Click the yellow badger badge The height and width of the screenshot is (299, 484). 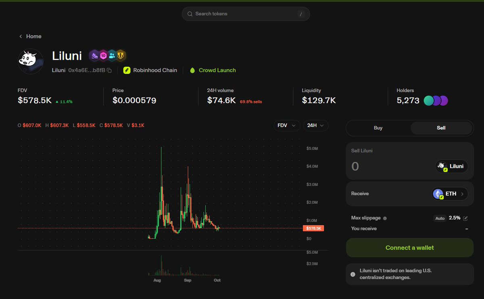point(121,56)
